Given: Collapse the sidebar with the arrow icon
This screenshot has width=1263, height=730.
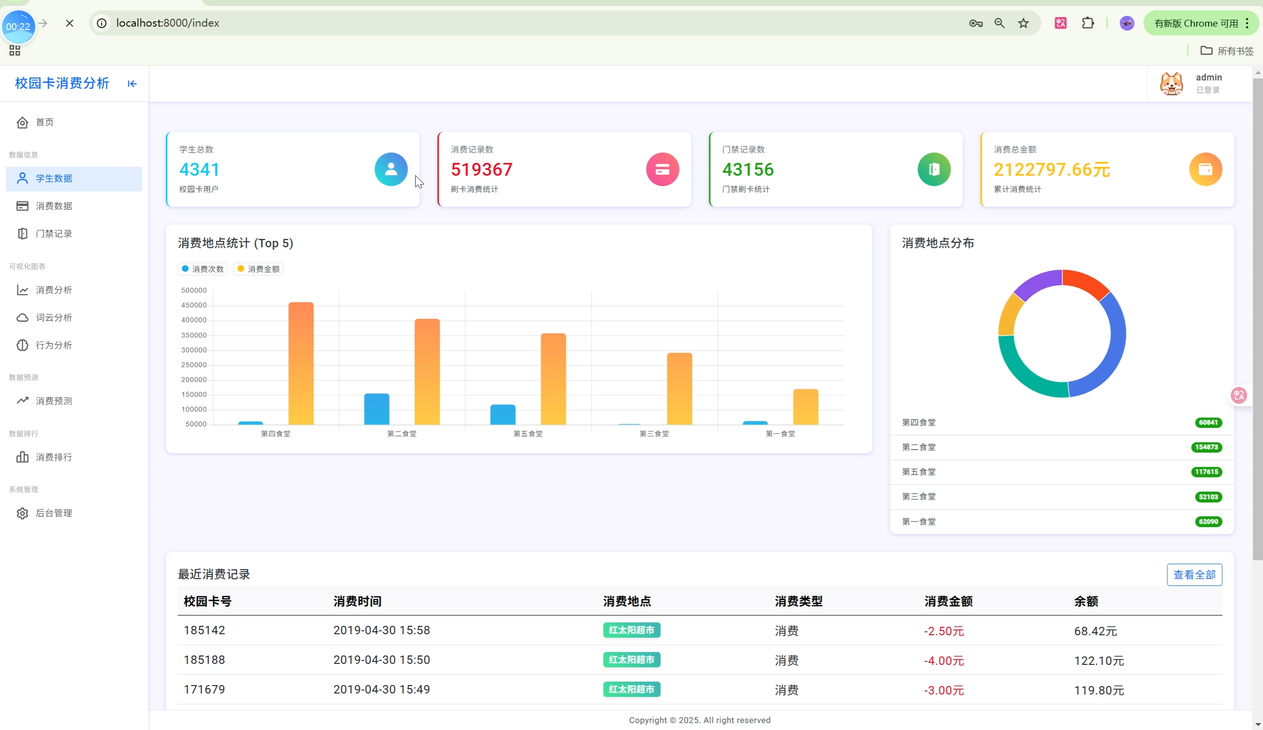Looking at the screenshot, I should [x=132, y=84].
